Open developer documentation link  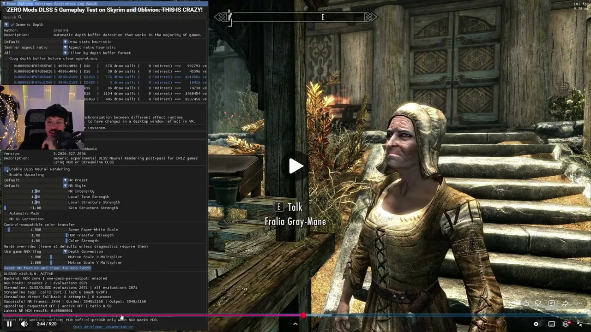(103, 327)
